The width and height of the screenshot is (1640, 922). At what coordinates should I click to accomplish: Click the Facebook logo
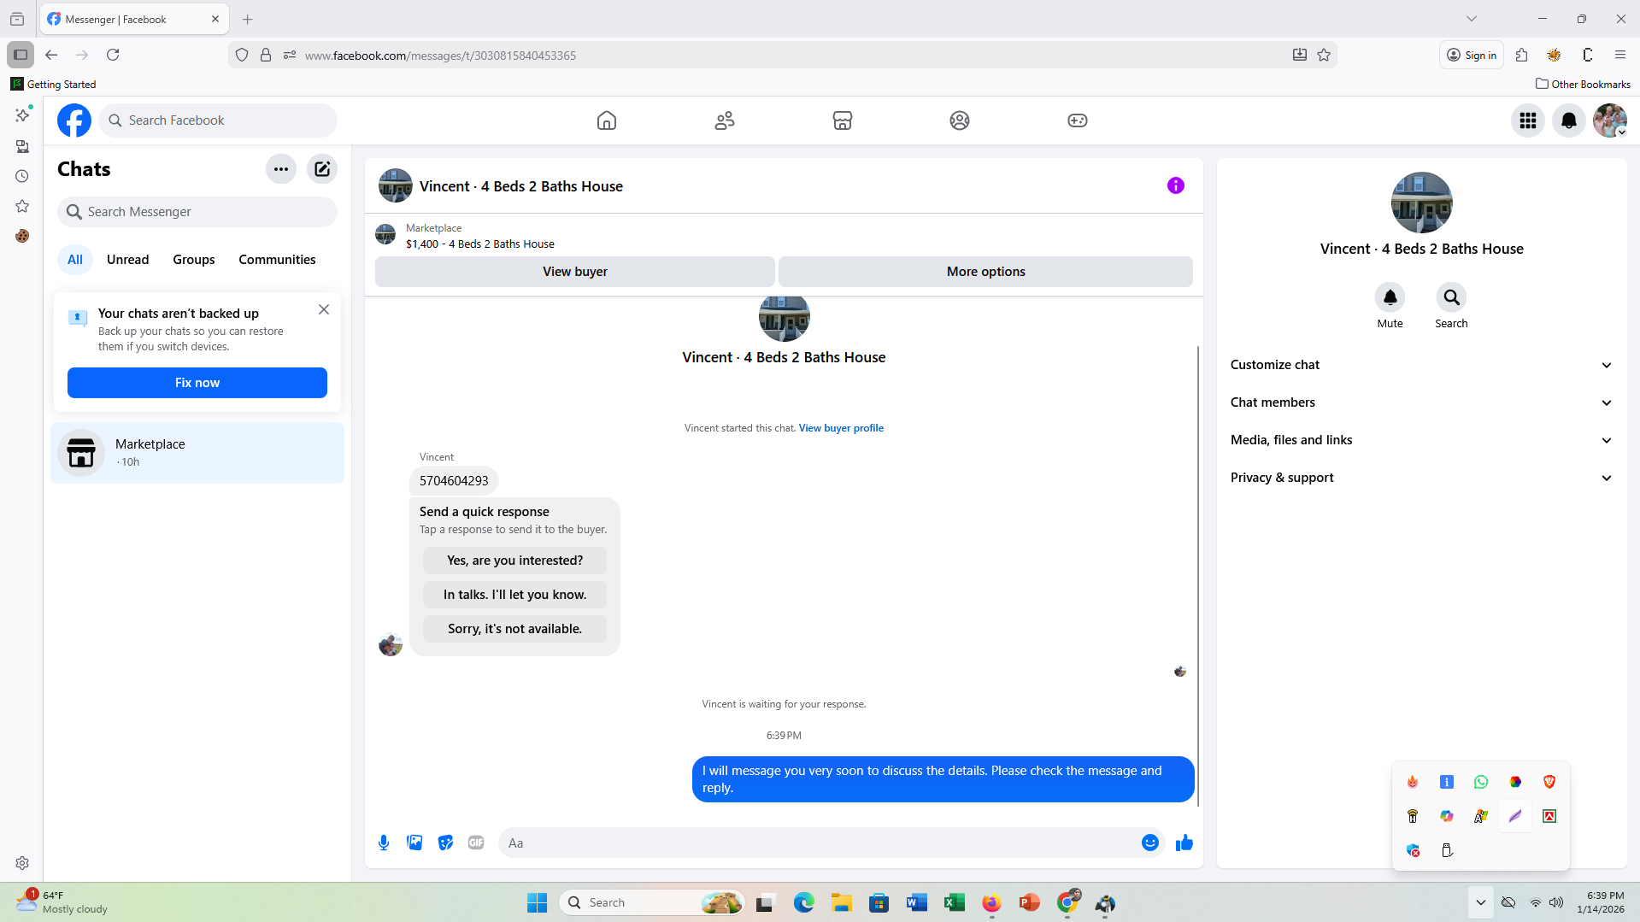[x=74, y=120]
